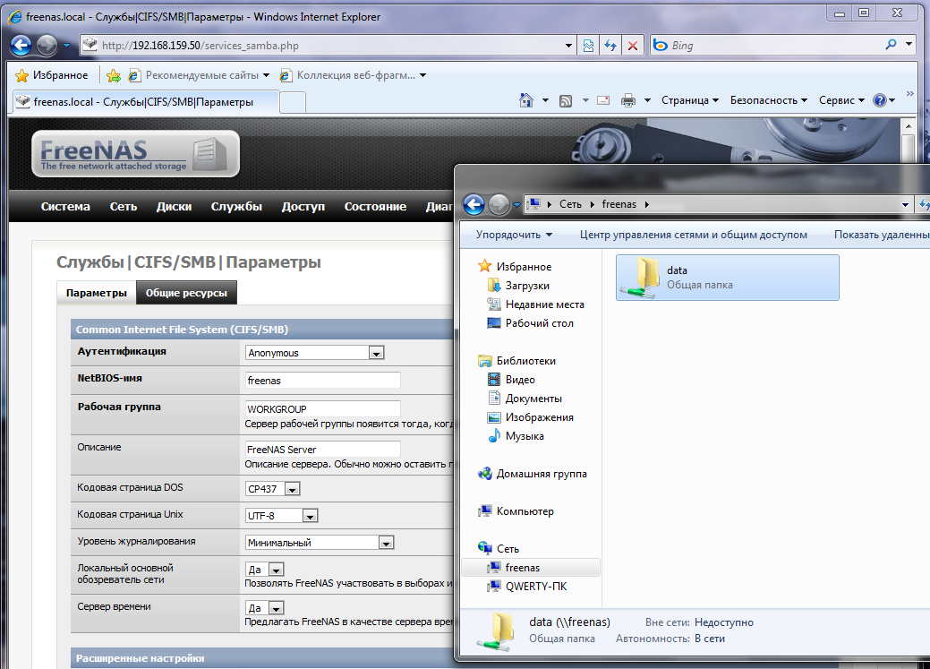Click Центр управления сетями и общим доступом

click(694, 235)
